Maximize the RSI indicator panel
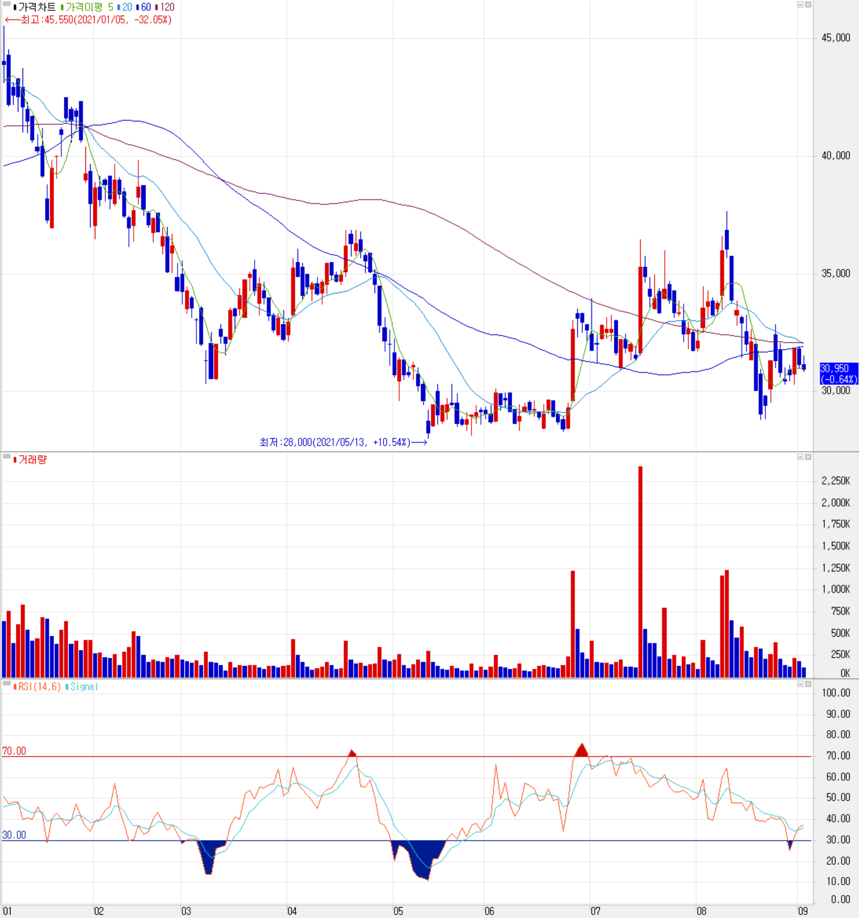 800,684
